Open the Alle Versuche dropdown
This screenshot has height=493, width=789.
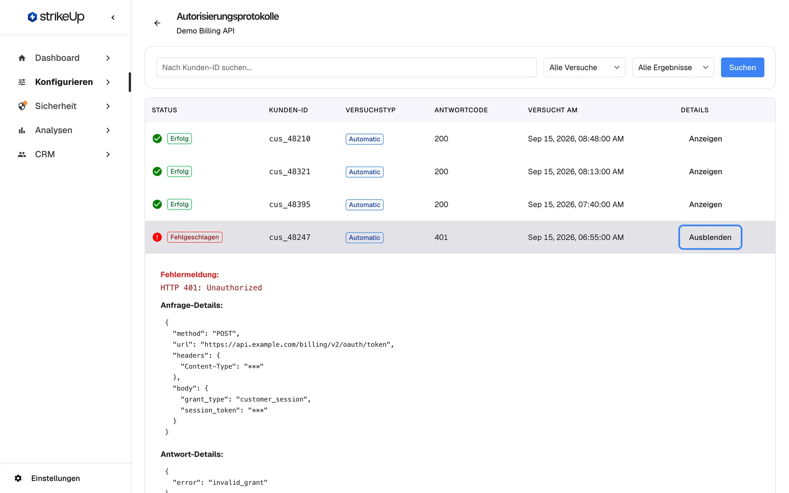click(584, 67)
